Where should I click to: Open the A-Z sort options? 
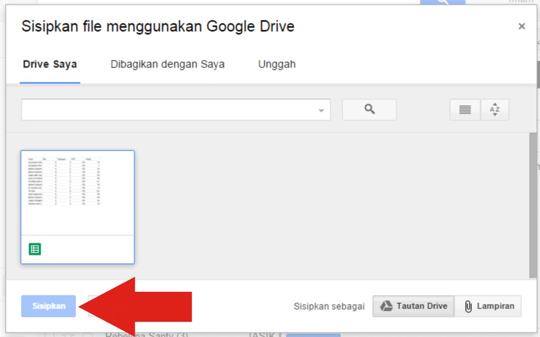(x=495, y=110)
